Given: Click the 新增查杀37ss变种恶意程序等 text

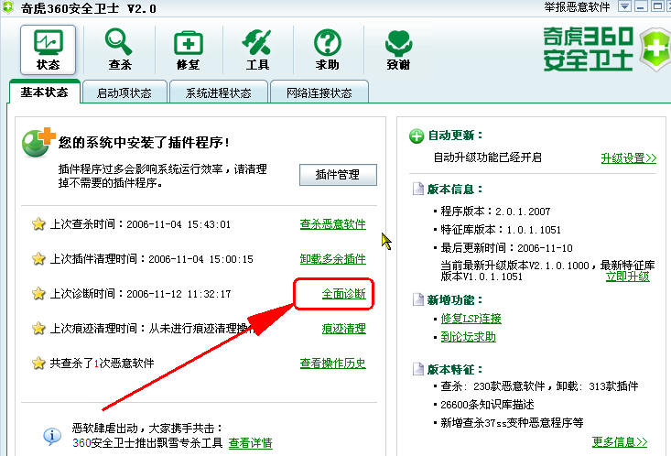Looking at the screenshot, I should tap(513, 423).
